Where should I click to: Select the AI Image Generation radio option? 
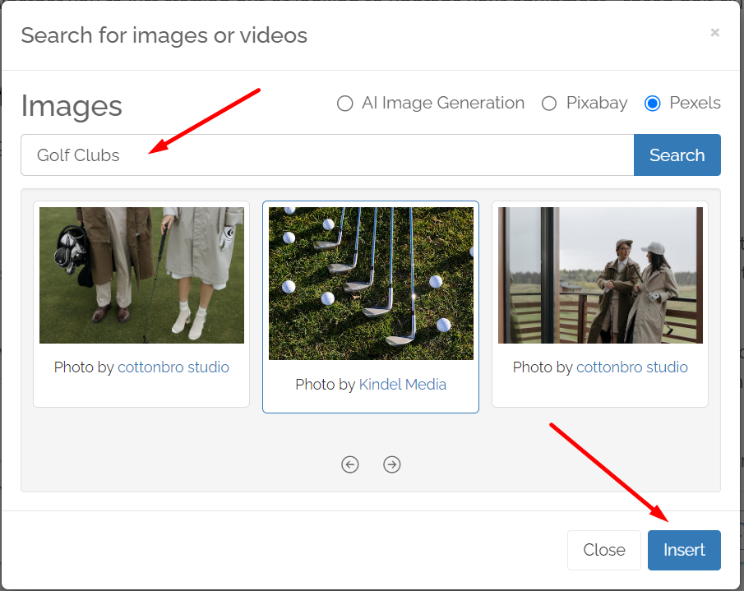point(344,103)
